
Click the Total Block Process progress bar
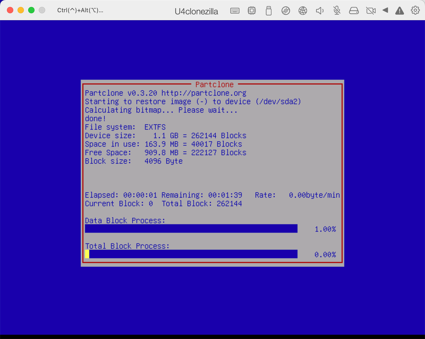tap(191, 254)
